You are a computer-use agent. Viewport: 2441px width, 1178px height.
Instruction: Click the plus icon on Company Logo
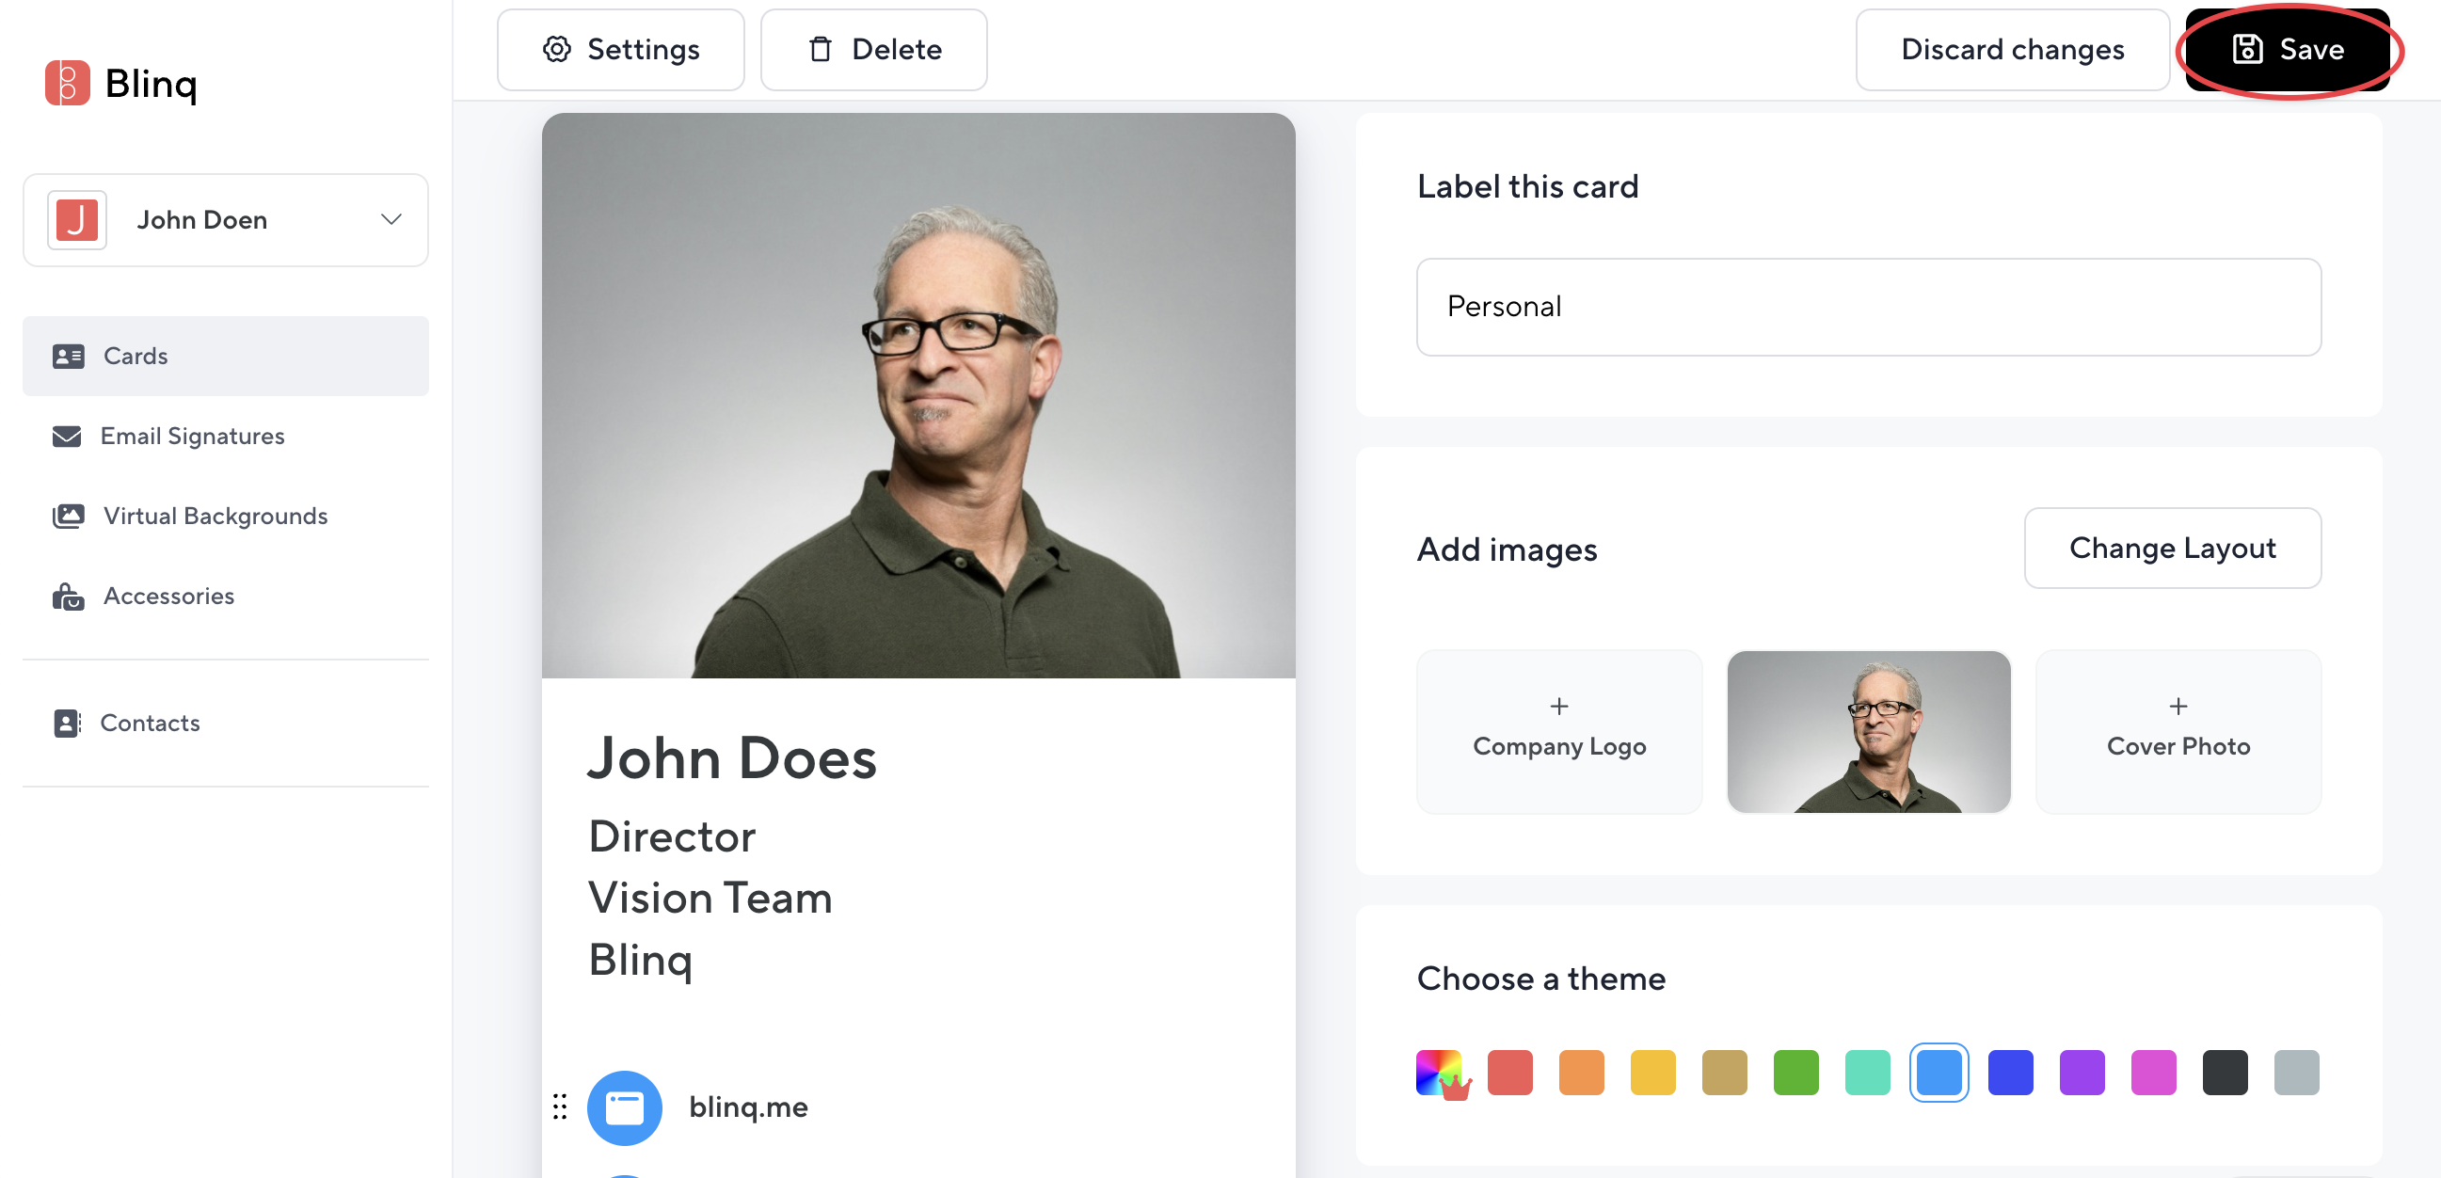pyautogui.click(x=1558, y=706)
